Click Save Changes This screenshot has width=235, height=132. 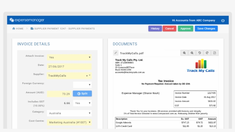click(206, 29)
